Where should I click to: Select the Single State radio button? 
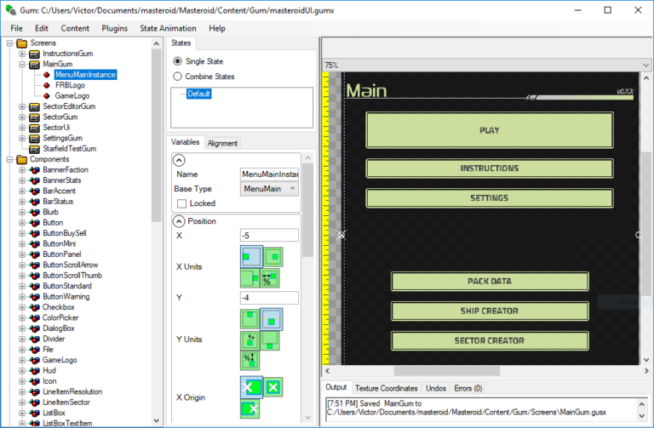[177, 61]
